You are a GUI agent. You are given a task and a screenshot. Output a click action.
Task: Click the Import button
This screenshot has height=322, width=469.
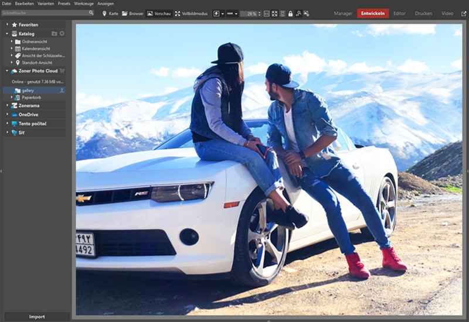[36, 317]
